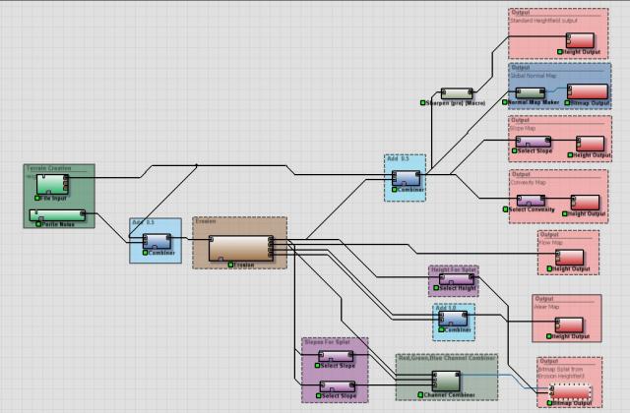630x413 pixels.
Task: Click the Channel Combiner node's output port
Action: (458, 375)
